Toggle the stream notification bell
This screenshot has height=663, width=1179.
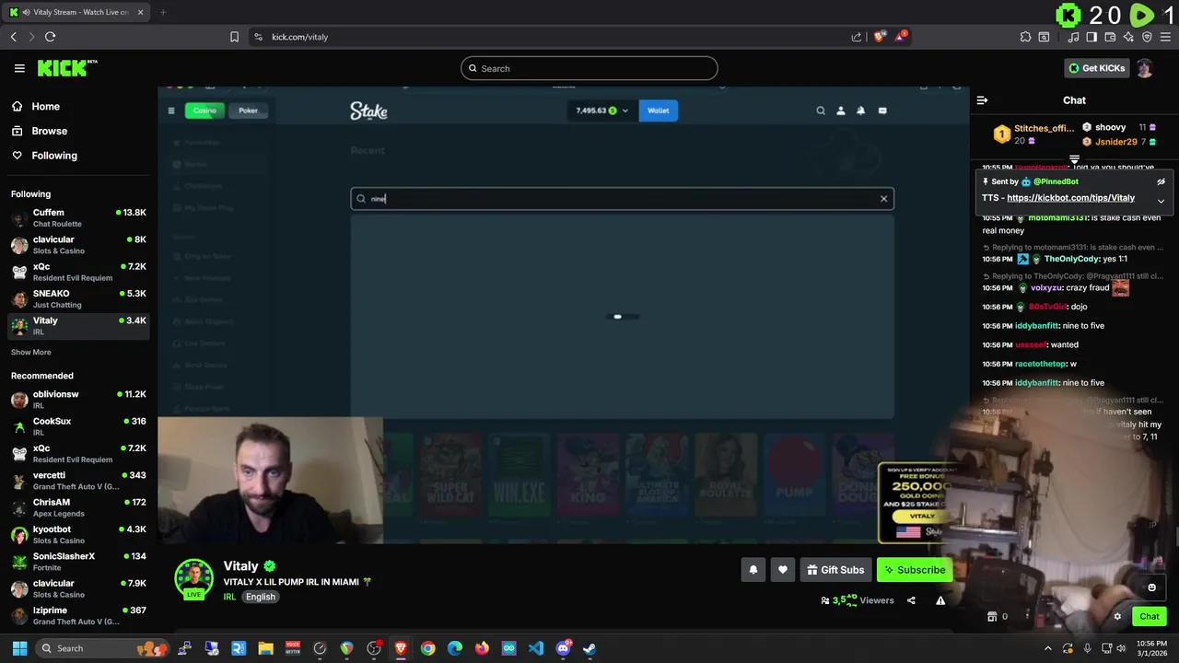tap(753, 570)
